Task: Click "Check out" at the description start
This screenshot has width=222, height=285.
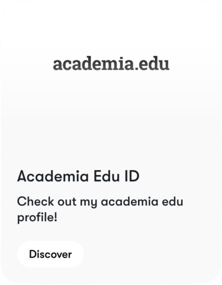Action: 47,201
